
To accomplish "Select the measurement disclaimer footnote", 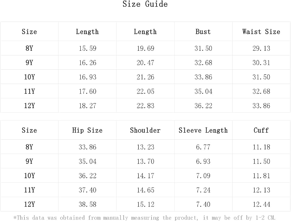I will (x=144, y=218).
